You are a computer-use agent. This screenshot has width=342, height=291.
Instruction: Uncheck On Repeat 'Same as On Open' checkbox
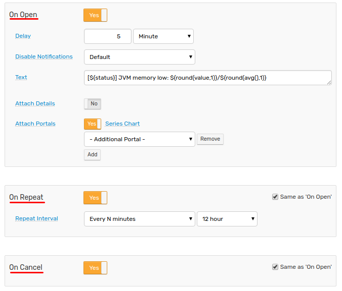click(x=275, y=197)
